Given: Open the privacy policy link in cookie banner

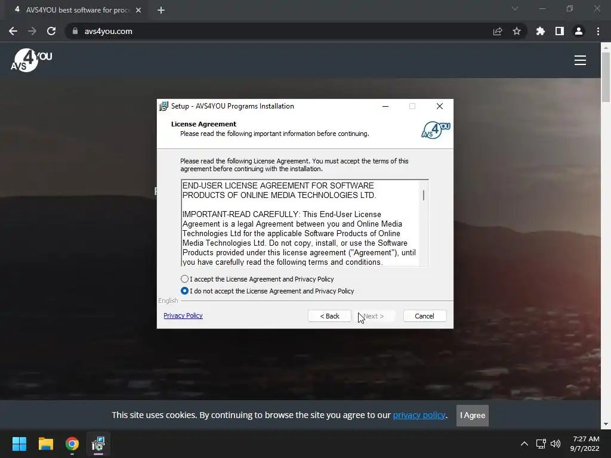Looking at the screenshot, I should pos(419,415).
